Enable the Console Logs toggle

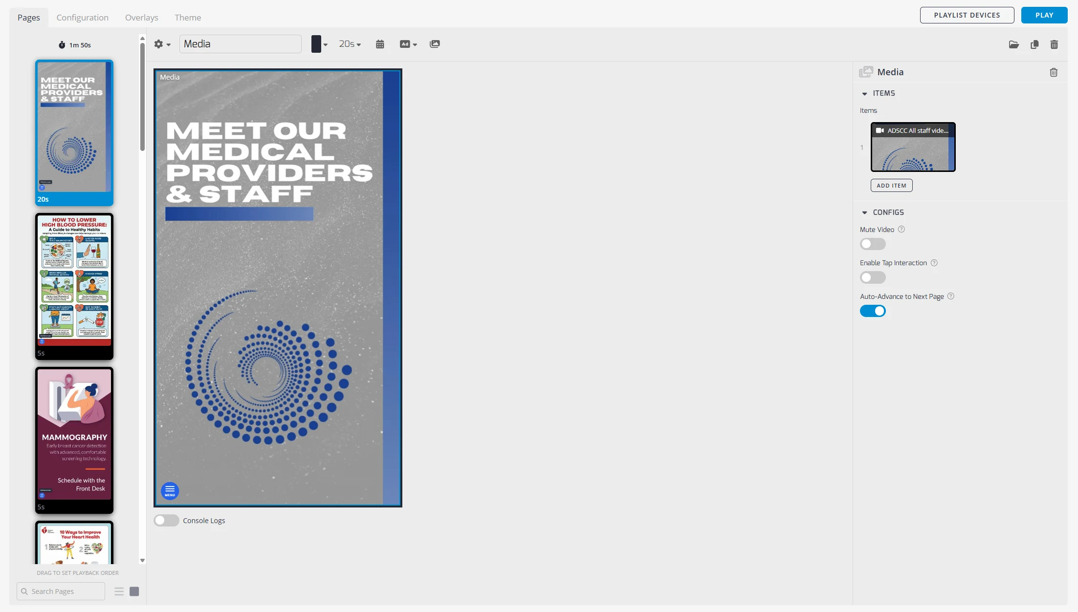pyautogui.click(x=166, y=520)
